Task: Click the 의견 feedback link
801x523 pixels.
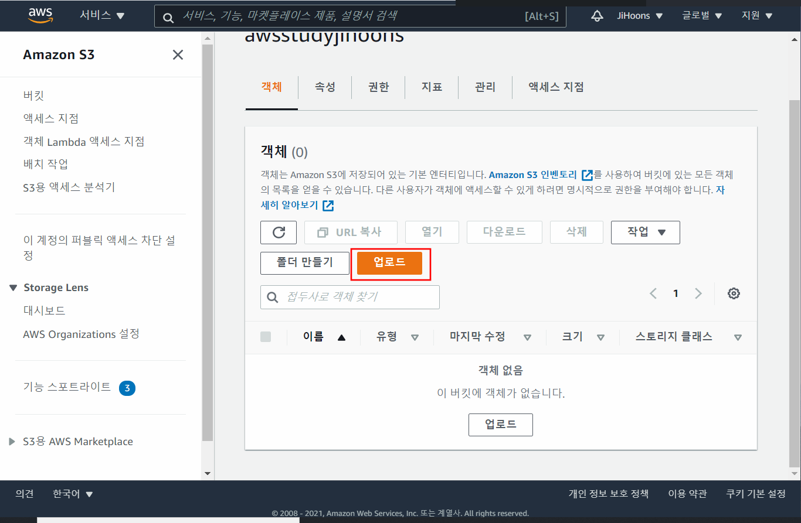Action: coord(25,494)
